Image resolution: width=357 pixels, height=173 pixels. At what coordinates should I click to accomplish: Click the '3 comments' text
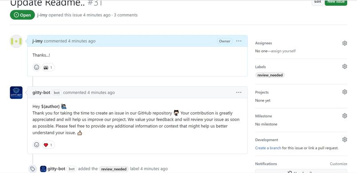coord(126,15)
